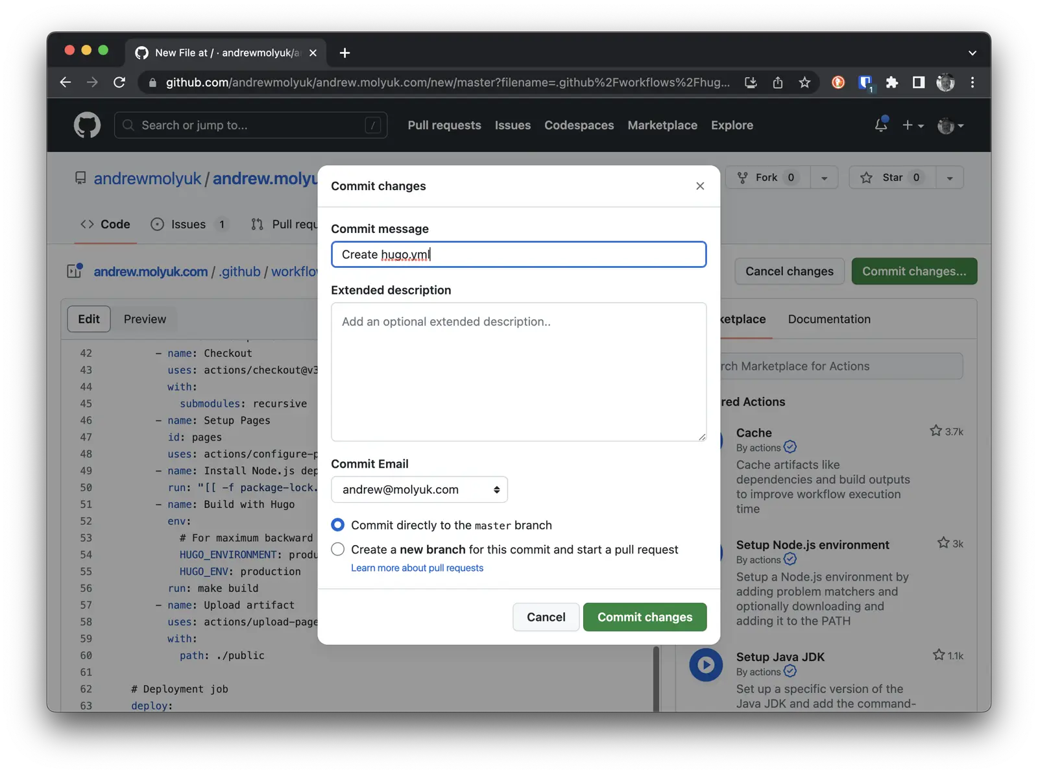Image resolution: width=1038 pixels, height=774 pixels.
Task: Click the extended description text area
Action: [x=518, y=372]
